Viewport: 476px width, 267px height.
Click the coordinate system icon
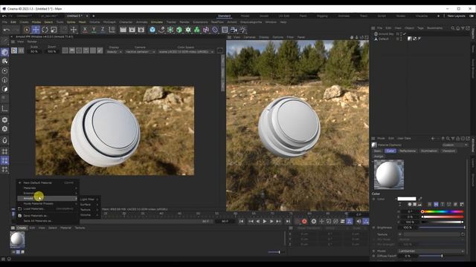tap(112, 30)
